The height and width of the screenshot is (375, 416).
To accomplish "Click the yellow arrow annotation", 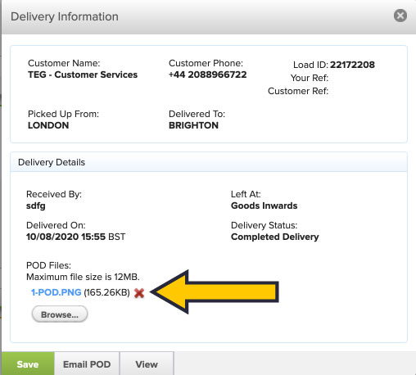I will coord(215,291).
